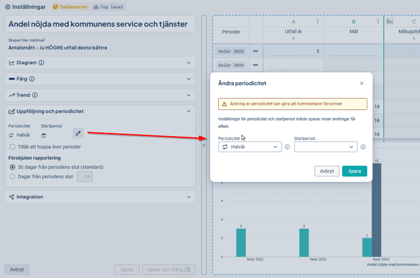Viewport: 420px width, 278px height.
Task: Click the info icon next to Diagram
Action: (41, 63)
